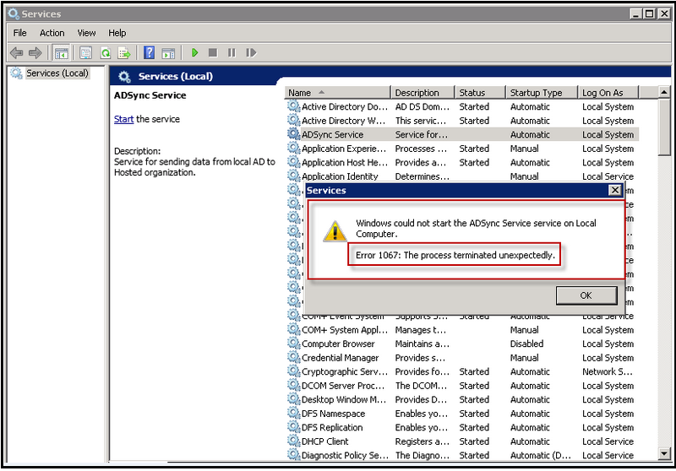This screenshot has height=471, width=676.
Task: Open the Action menu
Action: 52,33
